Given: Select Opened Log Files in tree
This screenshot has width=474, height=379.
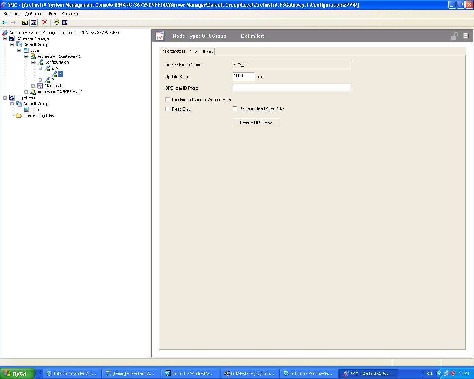Looking at the screenshot, I should point(39,115).
